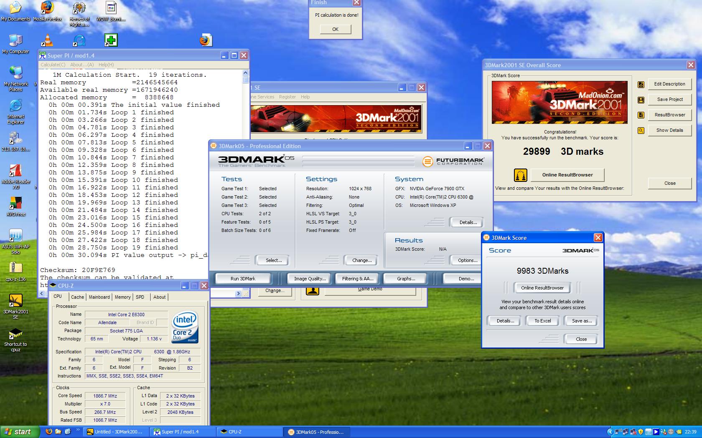Viewport: 702px width, 438px height.
Task: Open Firefox document icon on desktop
Action: click(206, 40)
